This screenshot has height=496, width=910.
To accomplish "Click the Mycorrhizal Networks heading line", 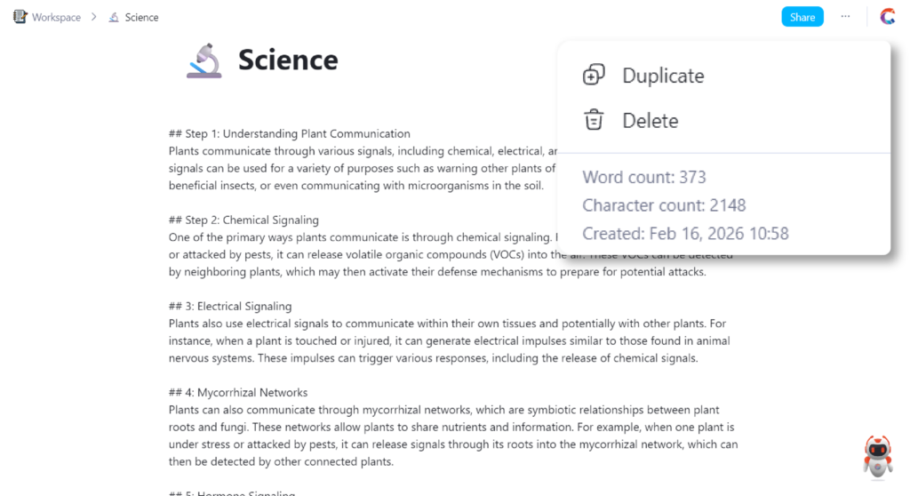I will (x=238, y=393).
